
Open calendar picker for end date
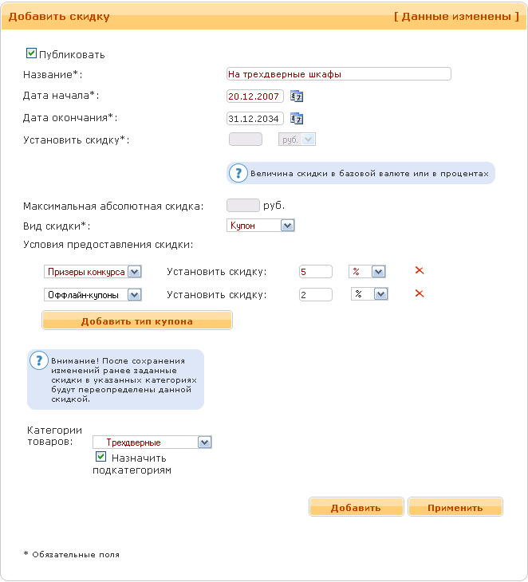pyautogui.click(x=297, y=119)
